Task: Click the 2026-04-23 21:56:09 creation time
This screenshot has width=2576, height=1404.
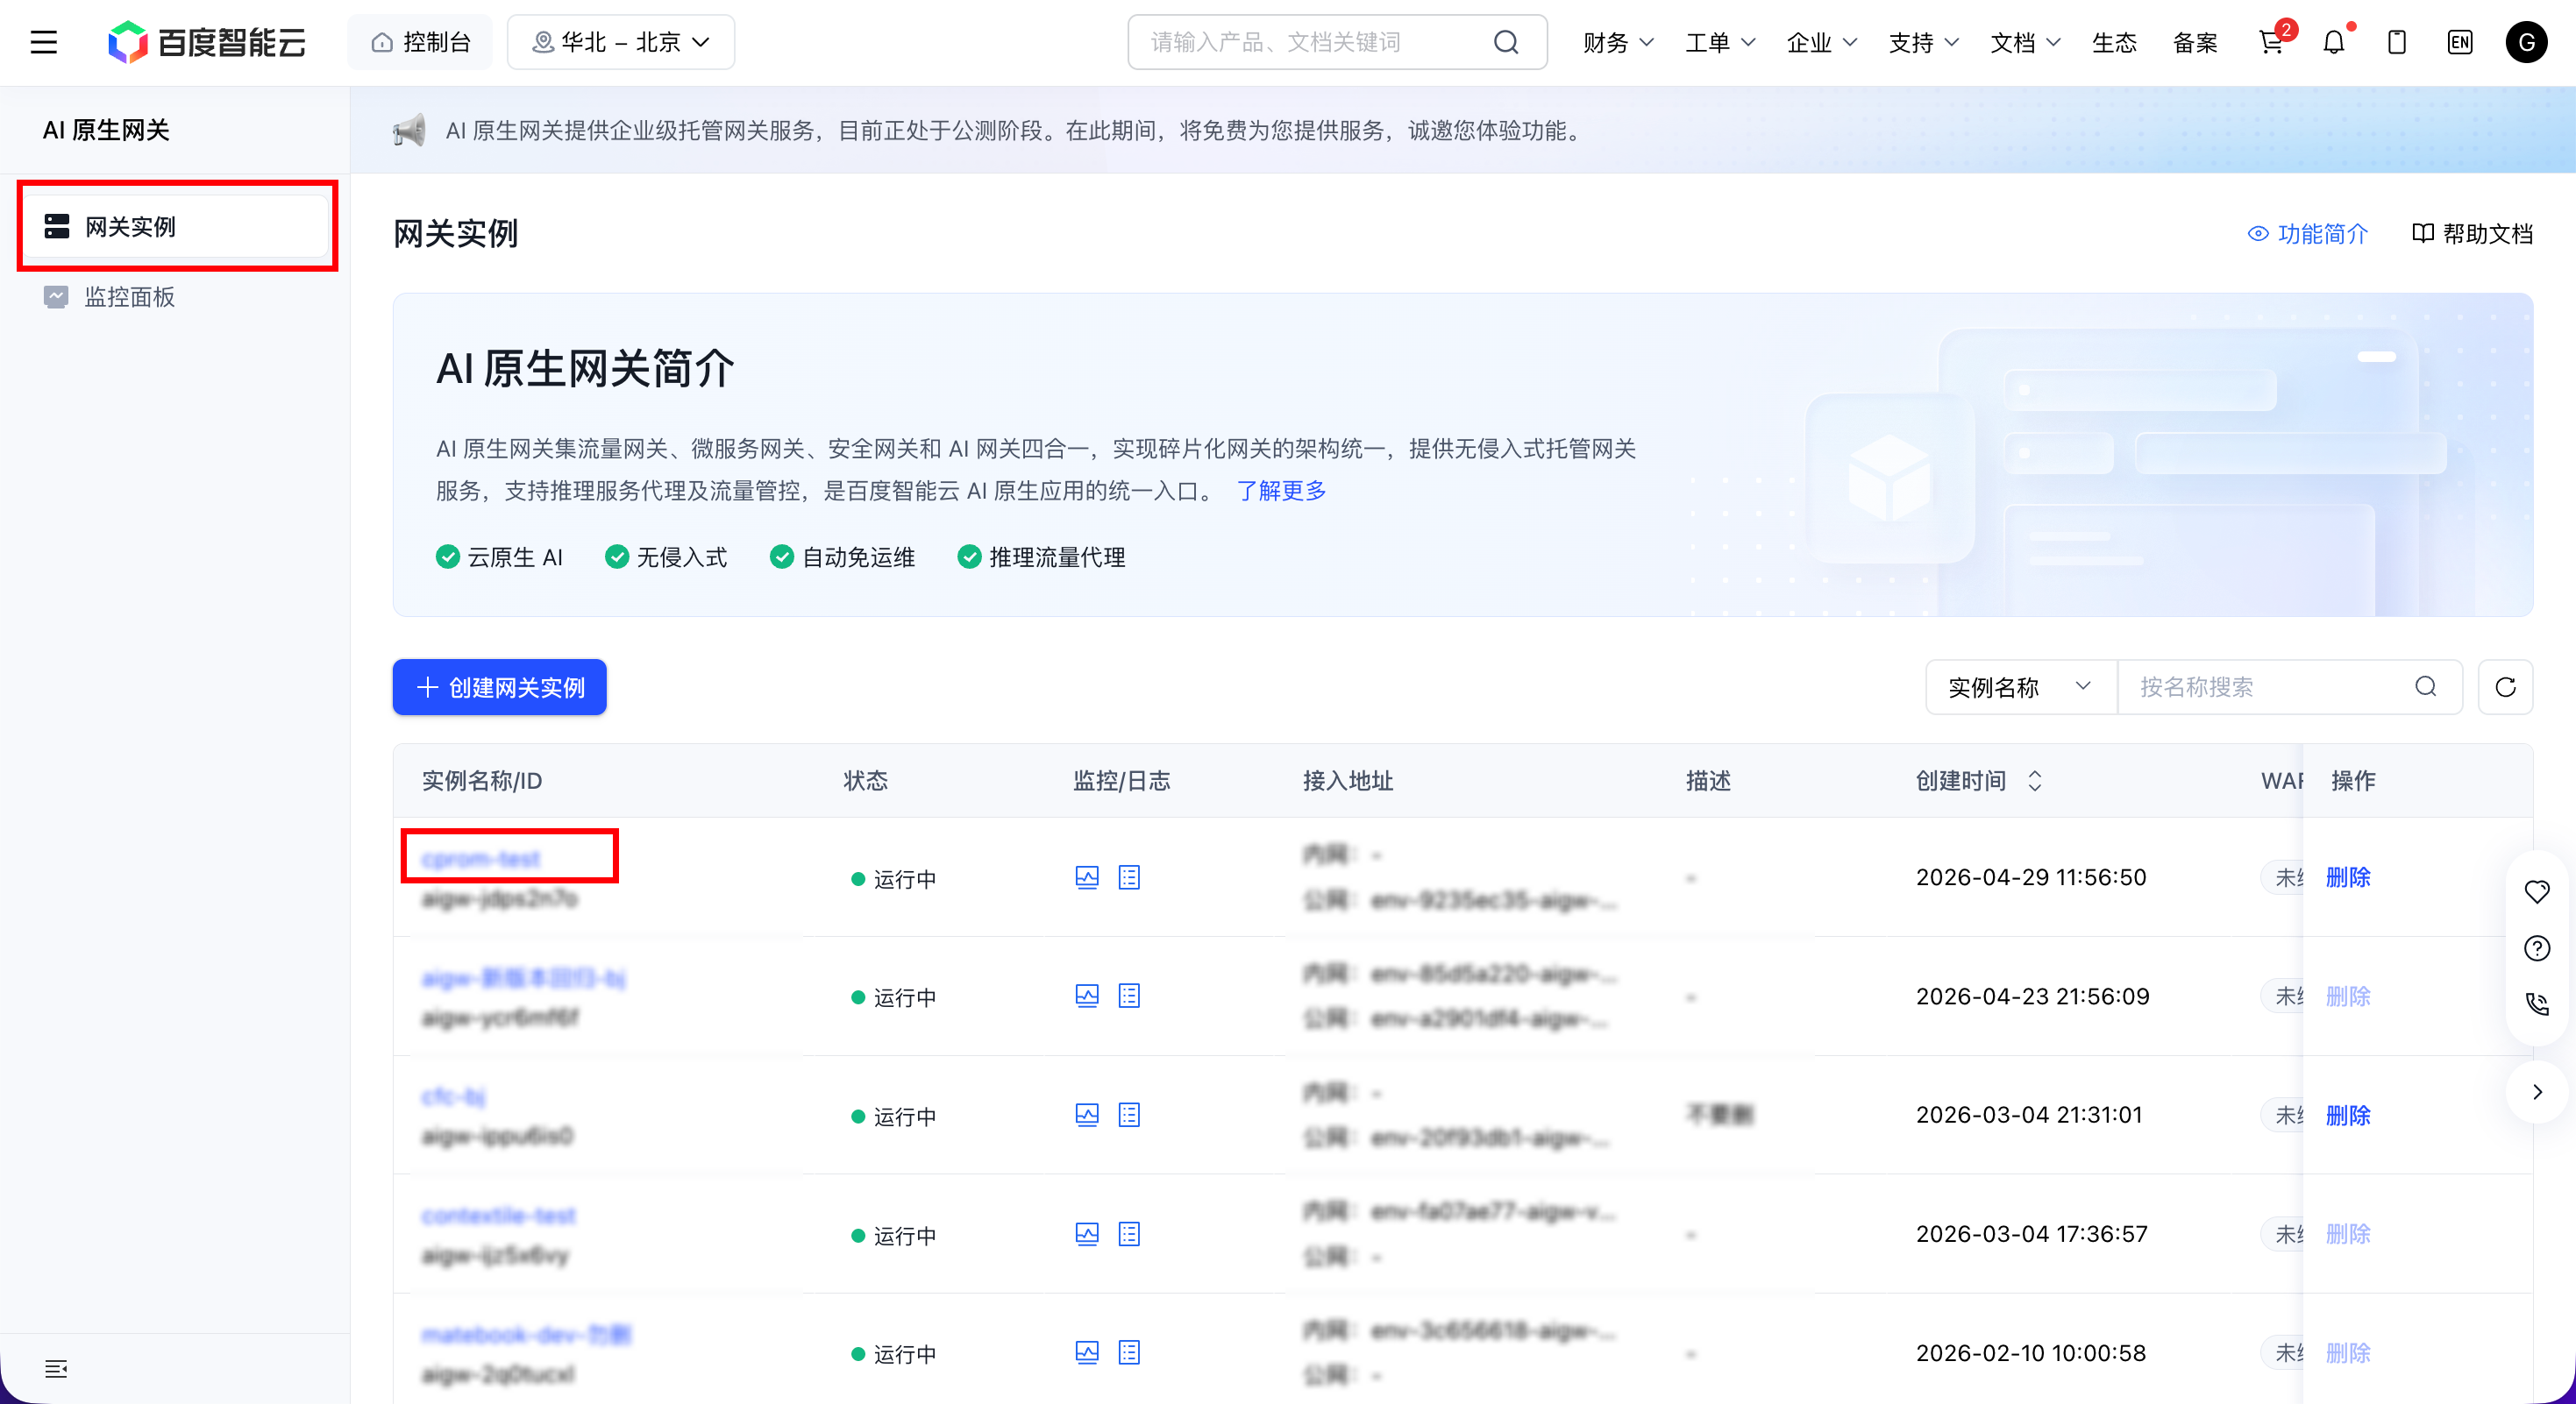Action: (2032, 996)
